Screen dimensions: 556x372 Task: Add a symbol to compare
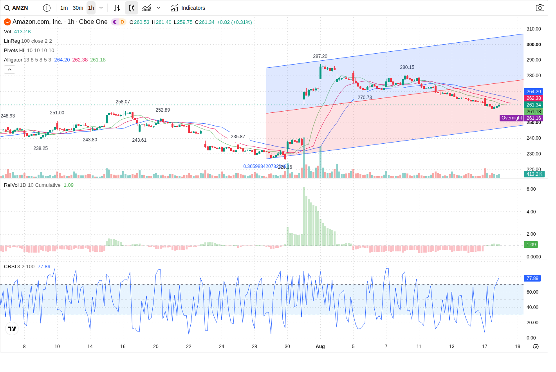[x=47, y=8]
